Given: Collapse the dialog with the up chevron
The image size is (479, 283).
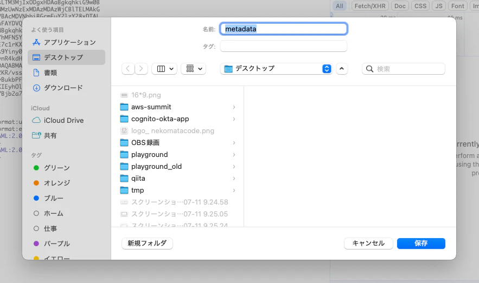Looking at the screenshot, I should [342, 69].
